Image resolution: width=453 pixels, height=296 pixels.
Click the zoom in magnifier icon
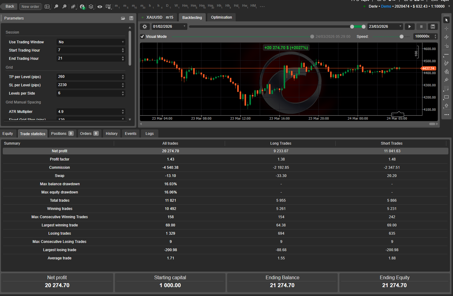click(x=64, y=6)
